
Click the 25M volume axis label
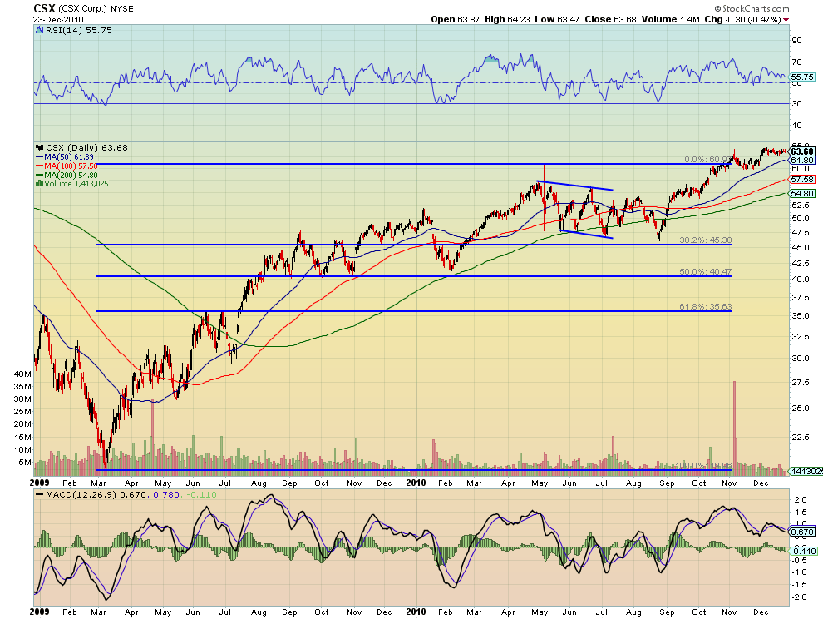click(22, 412)
